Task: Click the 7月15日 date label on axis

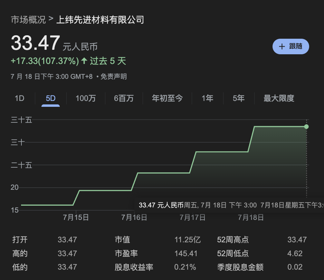Action: click(x=76, y=217)
